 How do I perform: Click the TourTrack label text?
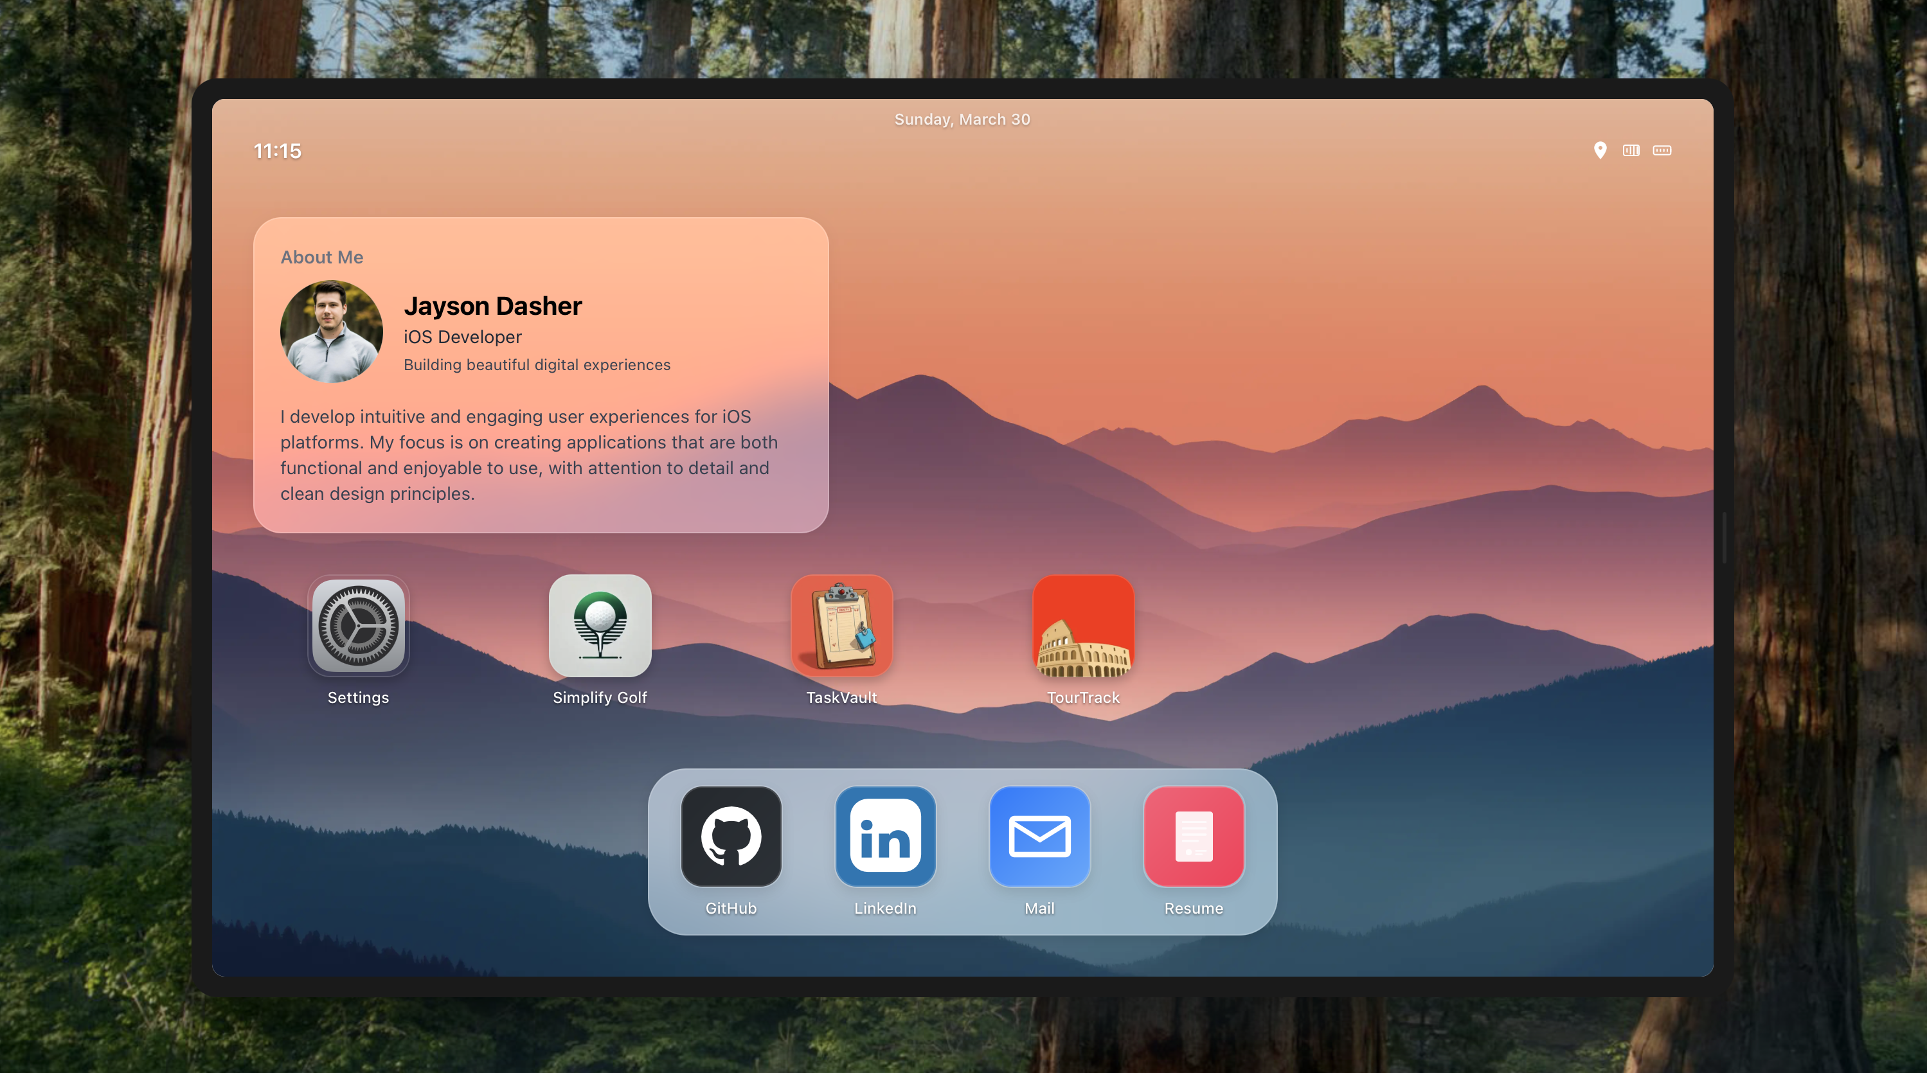tap(1083, 698)
